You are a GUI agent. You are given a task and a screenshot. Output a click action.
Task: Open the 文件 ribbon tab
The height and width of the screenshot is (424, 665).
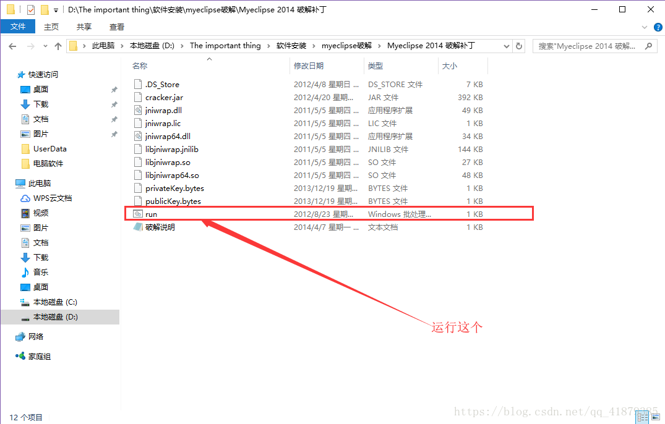[x=18, y=27]
